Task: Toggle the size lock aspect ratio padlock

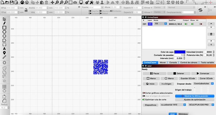Action: (x=26, y=10)
